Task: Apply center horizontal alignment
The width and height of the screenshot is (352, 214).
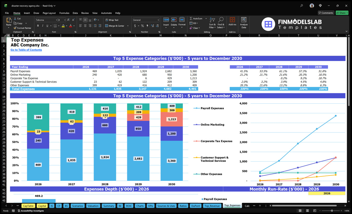Action: pyautogui.click(x=85, y=26)
